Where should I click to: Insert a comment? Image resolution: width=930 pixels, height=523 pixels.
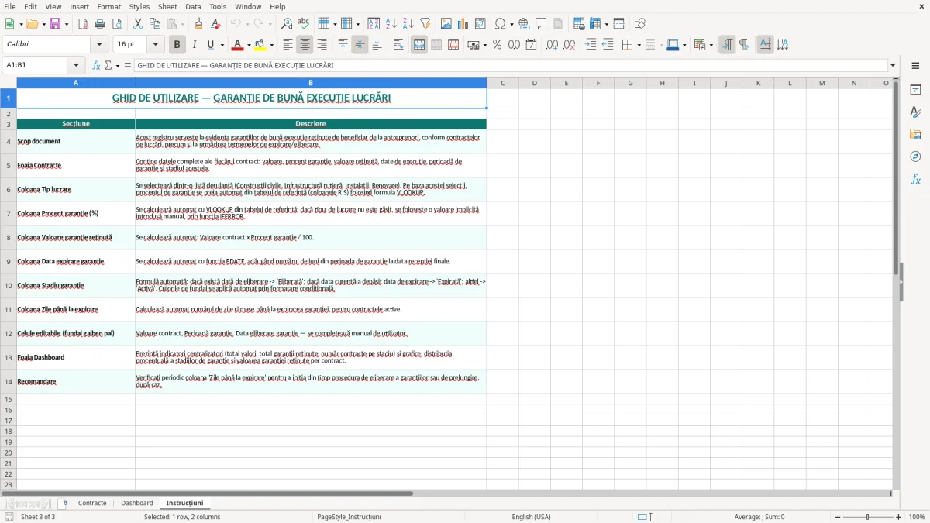coord(541,24)
